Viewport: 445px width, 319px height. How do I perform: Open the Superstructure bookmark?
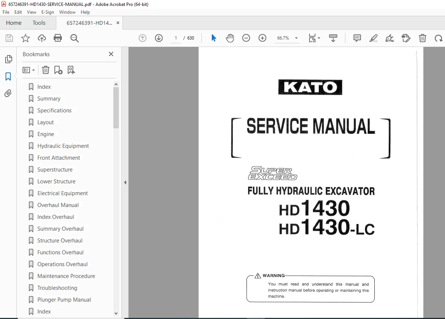pyautogui.click(x=55, y=170)
